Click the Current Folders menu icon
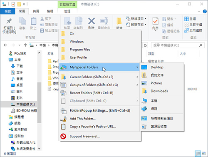This screenshot has width=208, height=157. point(63,77)
